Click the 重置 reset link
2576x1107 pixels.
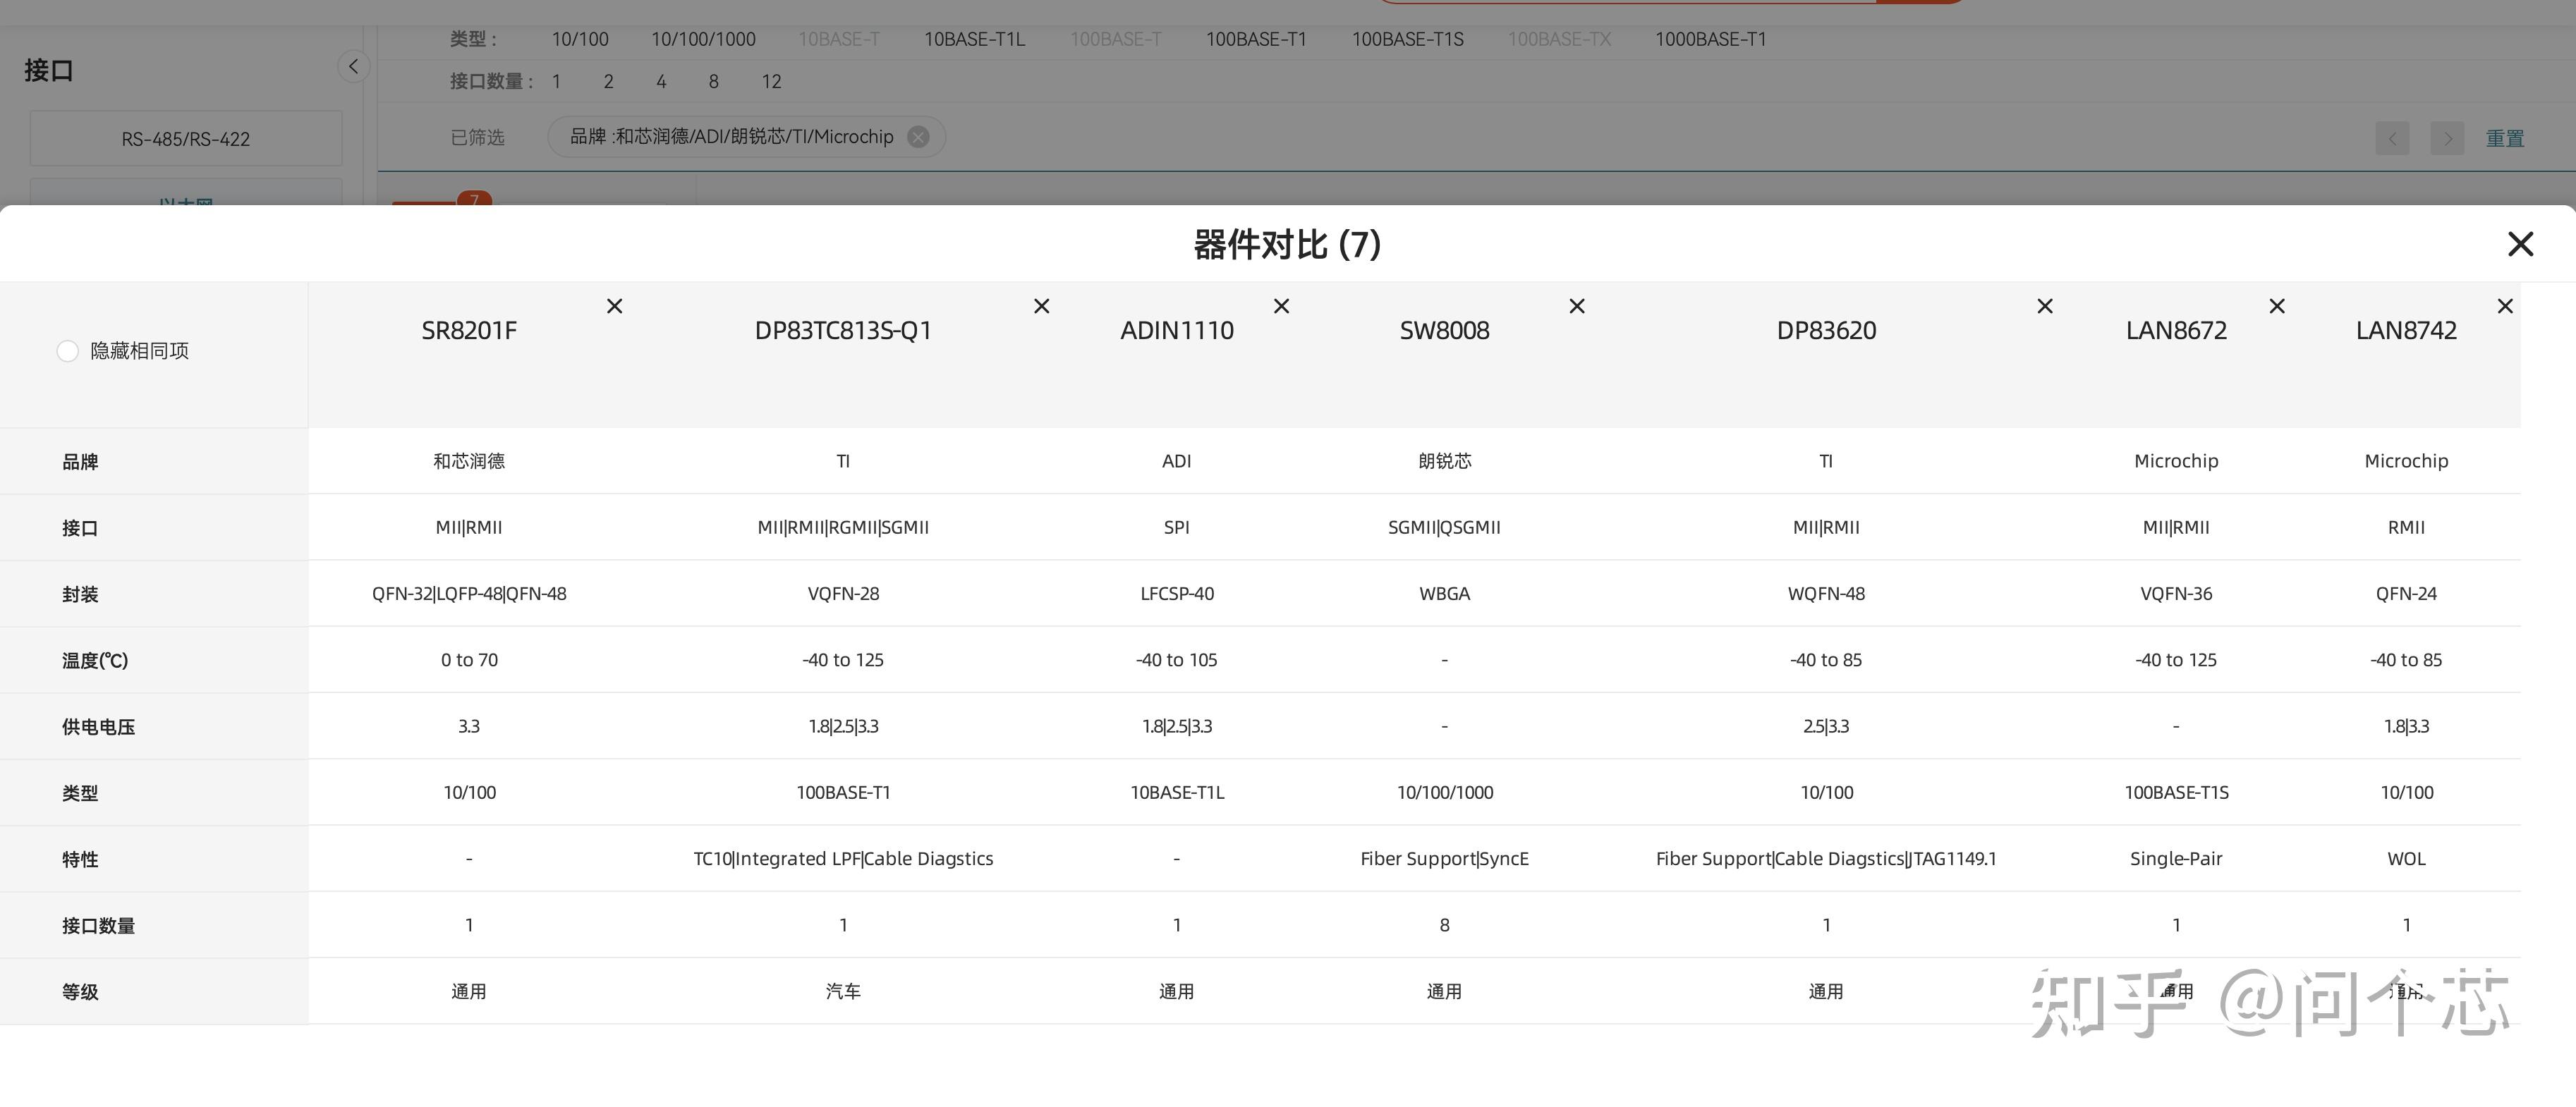(2505, 138)
